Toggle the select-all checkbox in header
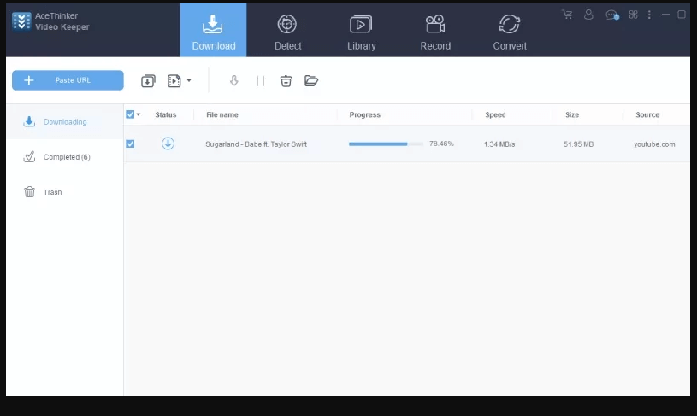 coord(130,114)
